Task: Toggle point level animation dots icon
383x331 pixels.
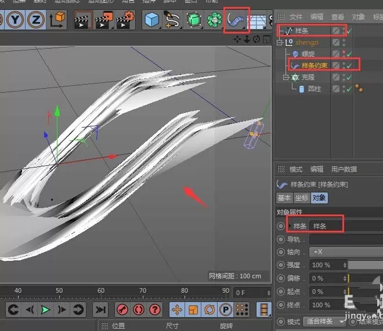Action: (x=241, y=310)
